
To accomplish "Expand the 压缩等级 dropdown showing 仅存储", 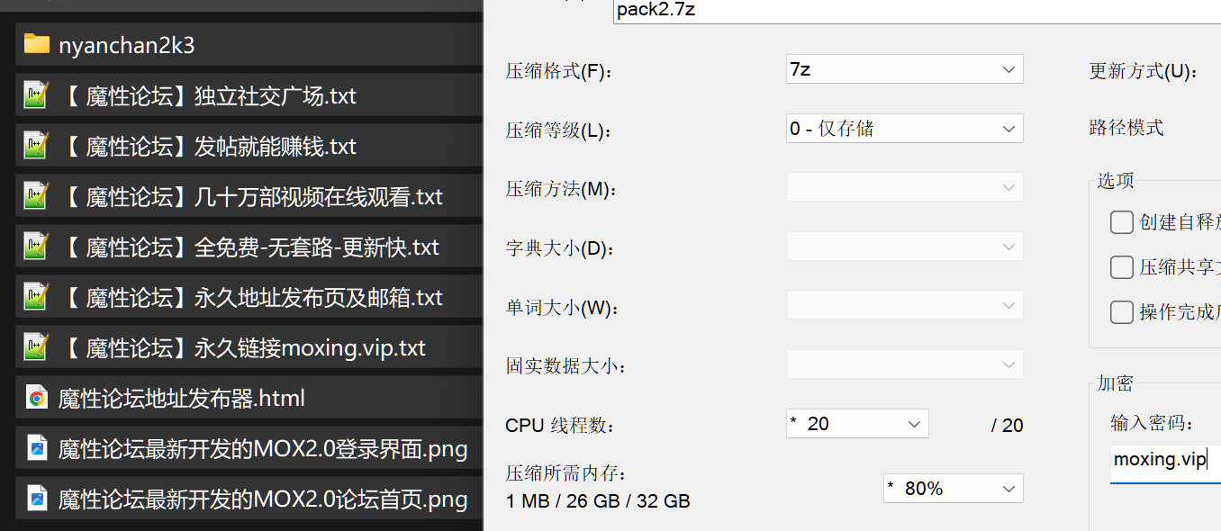I will [905, 129].
